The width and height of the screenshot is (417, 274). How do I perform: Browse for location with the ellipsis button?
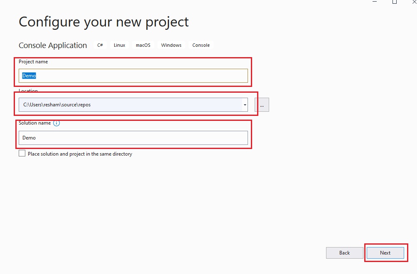[x=262, y=105]
